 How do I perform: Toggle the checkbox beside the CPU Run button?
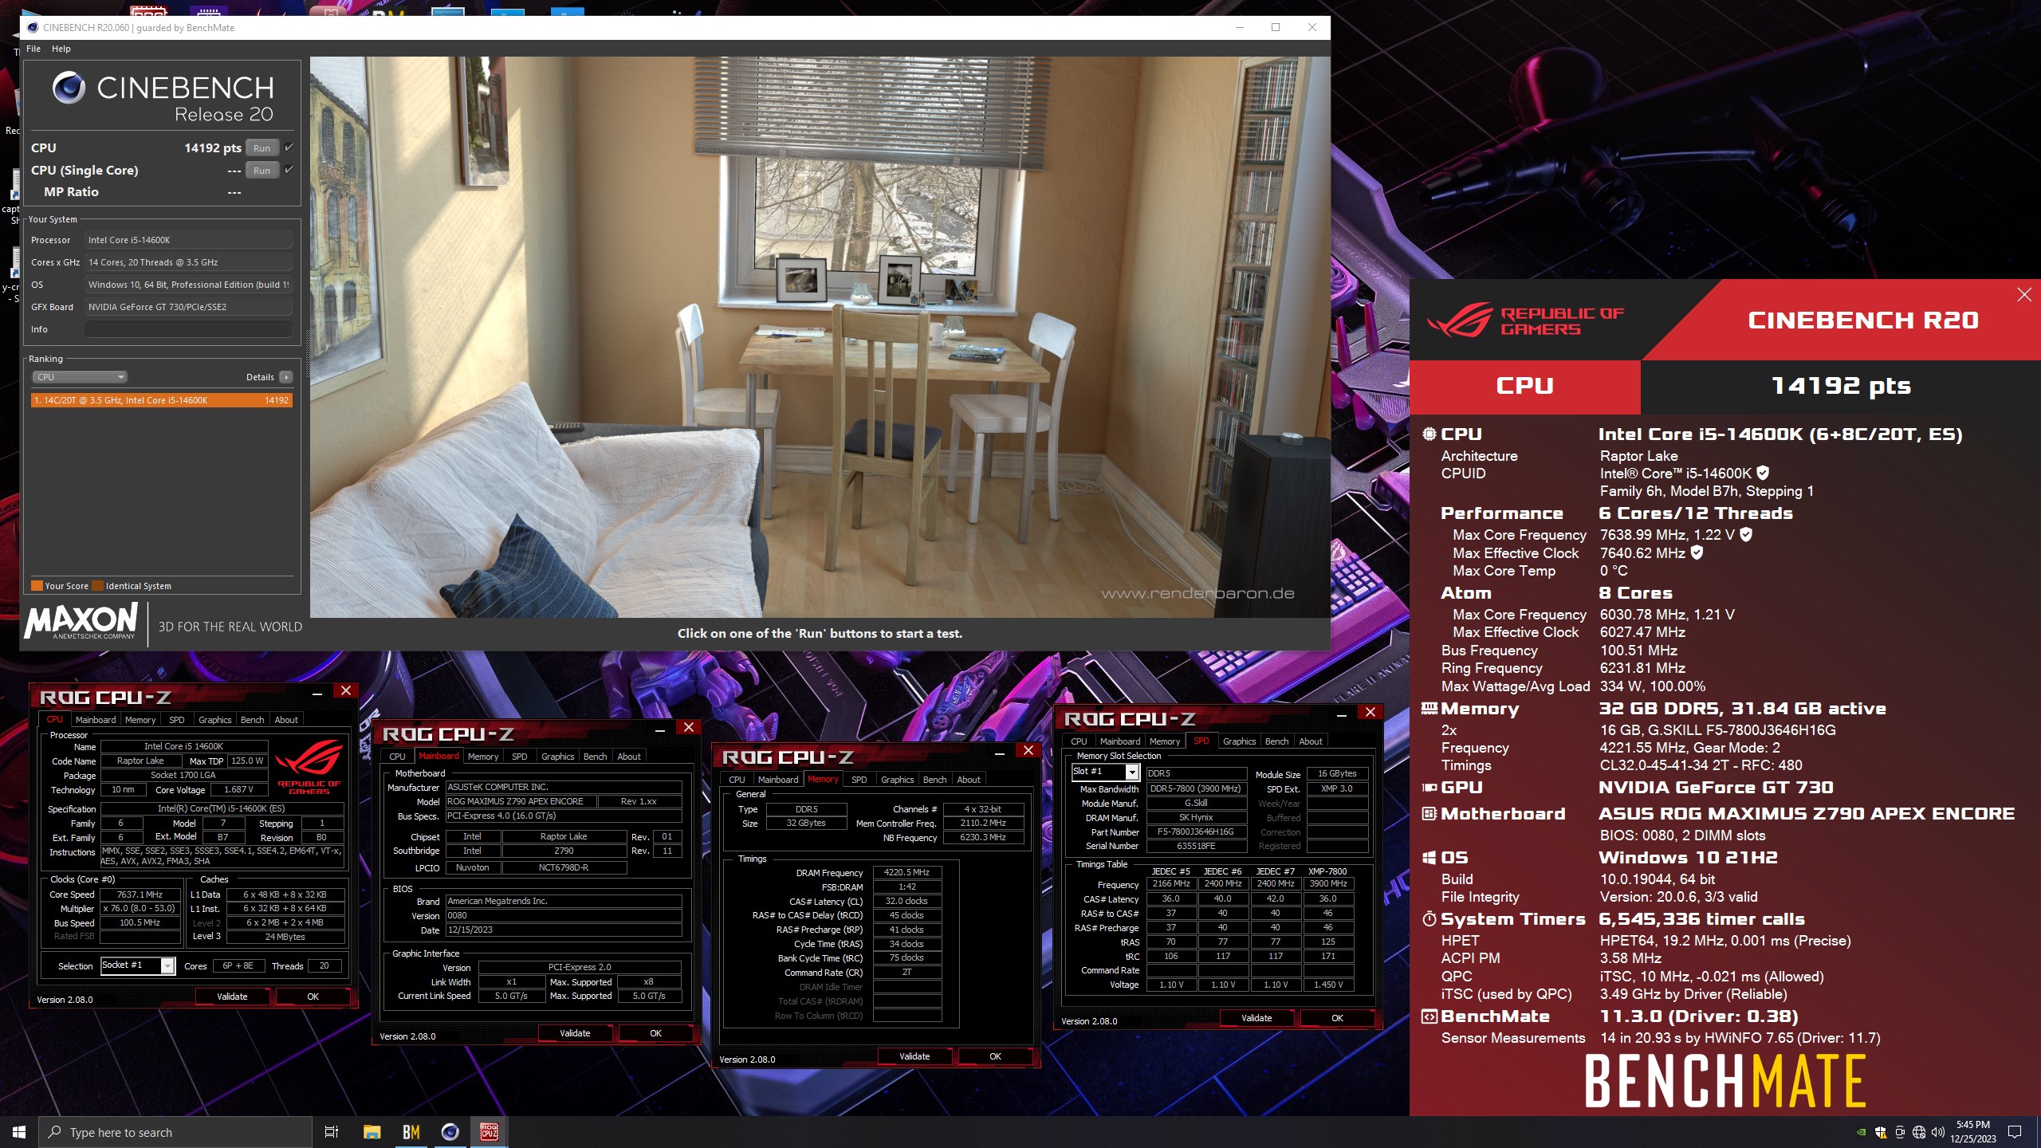289,147
